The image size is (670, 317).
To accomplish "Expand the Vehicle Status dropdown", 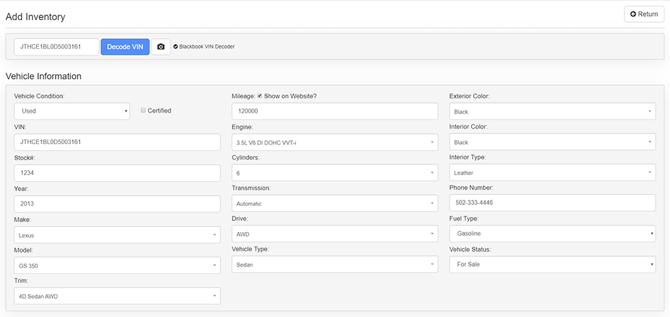I will (552, 265).
